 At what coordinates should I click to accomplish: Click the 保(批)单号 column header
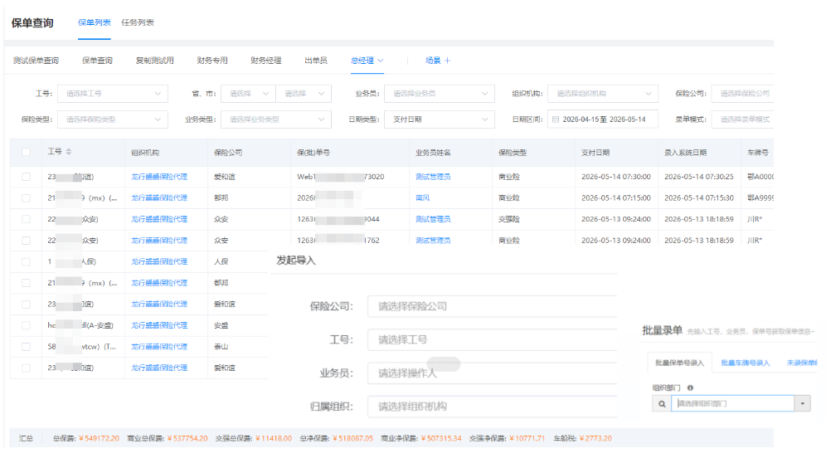(314, 153)
